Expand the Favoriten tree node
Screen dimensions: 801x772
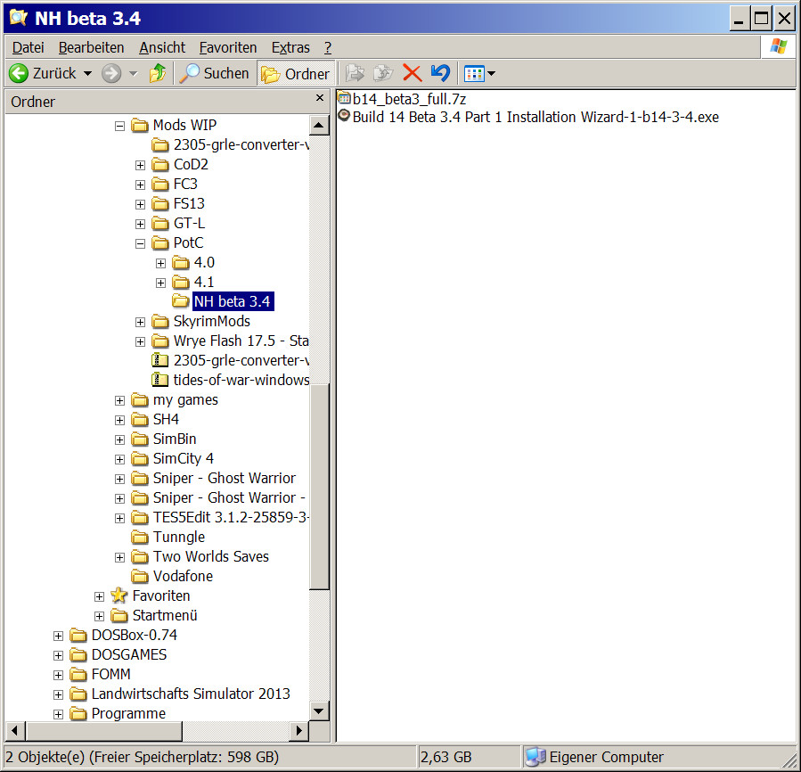(99, 596)
